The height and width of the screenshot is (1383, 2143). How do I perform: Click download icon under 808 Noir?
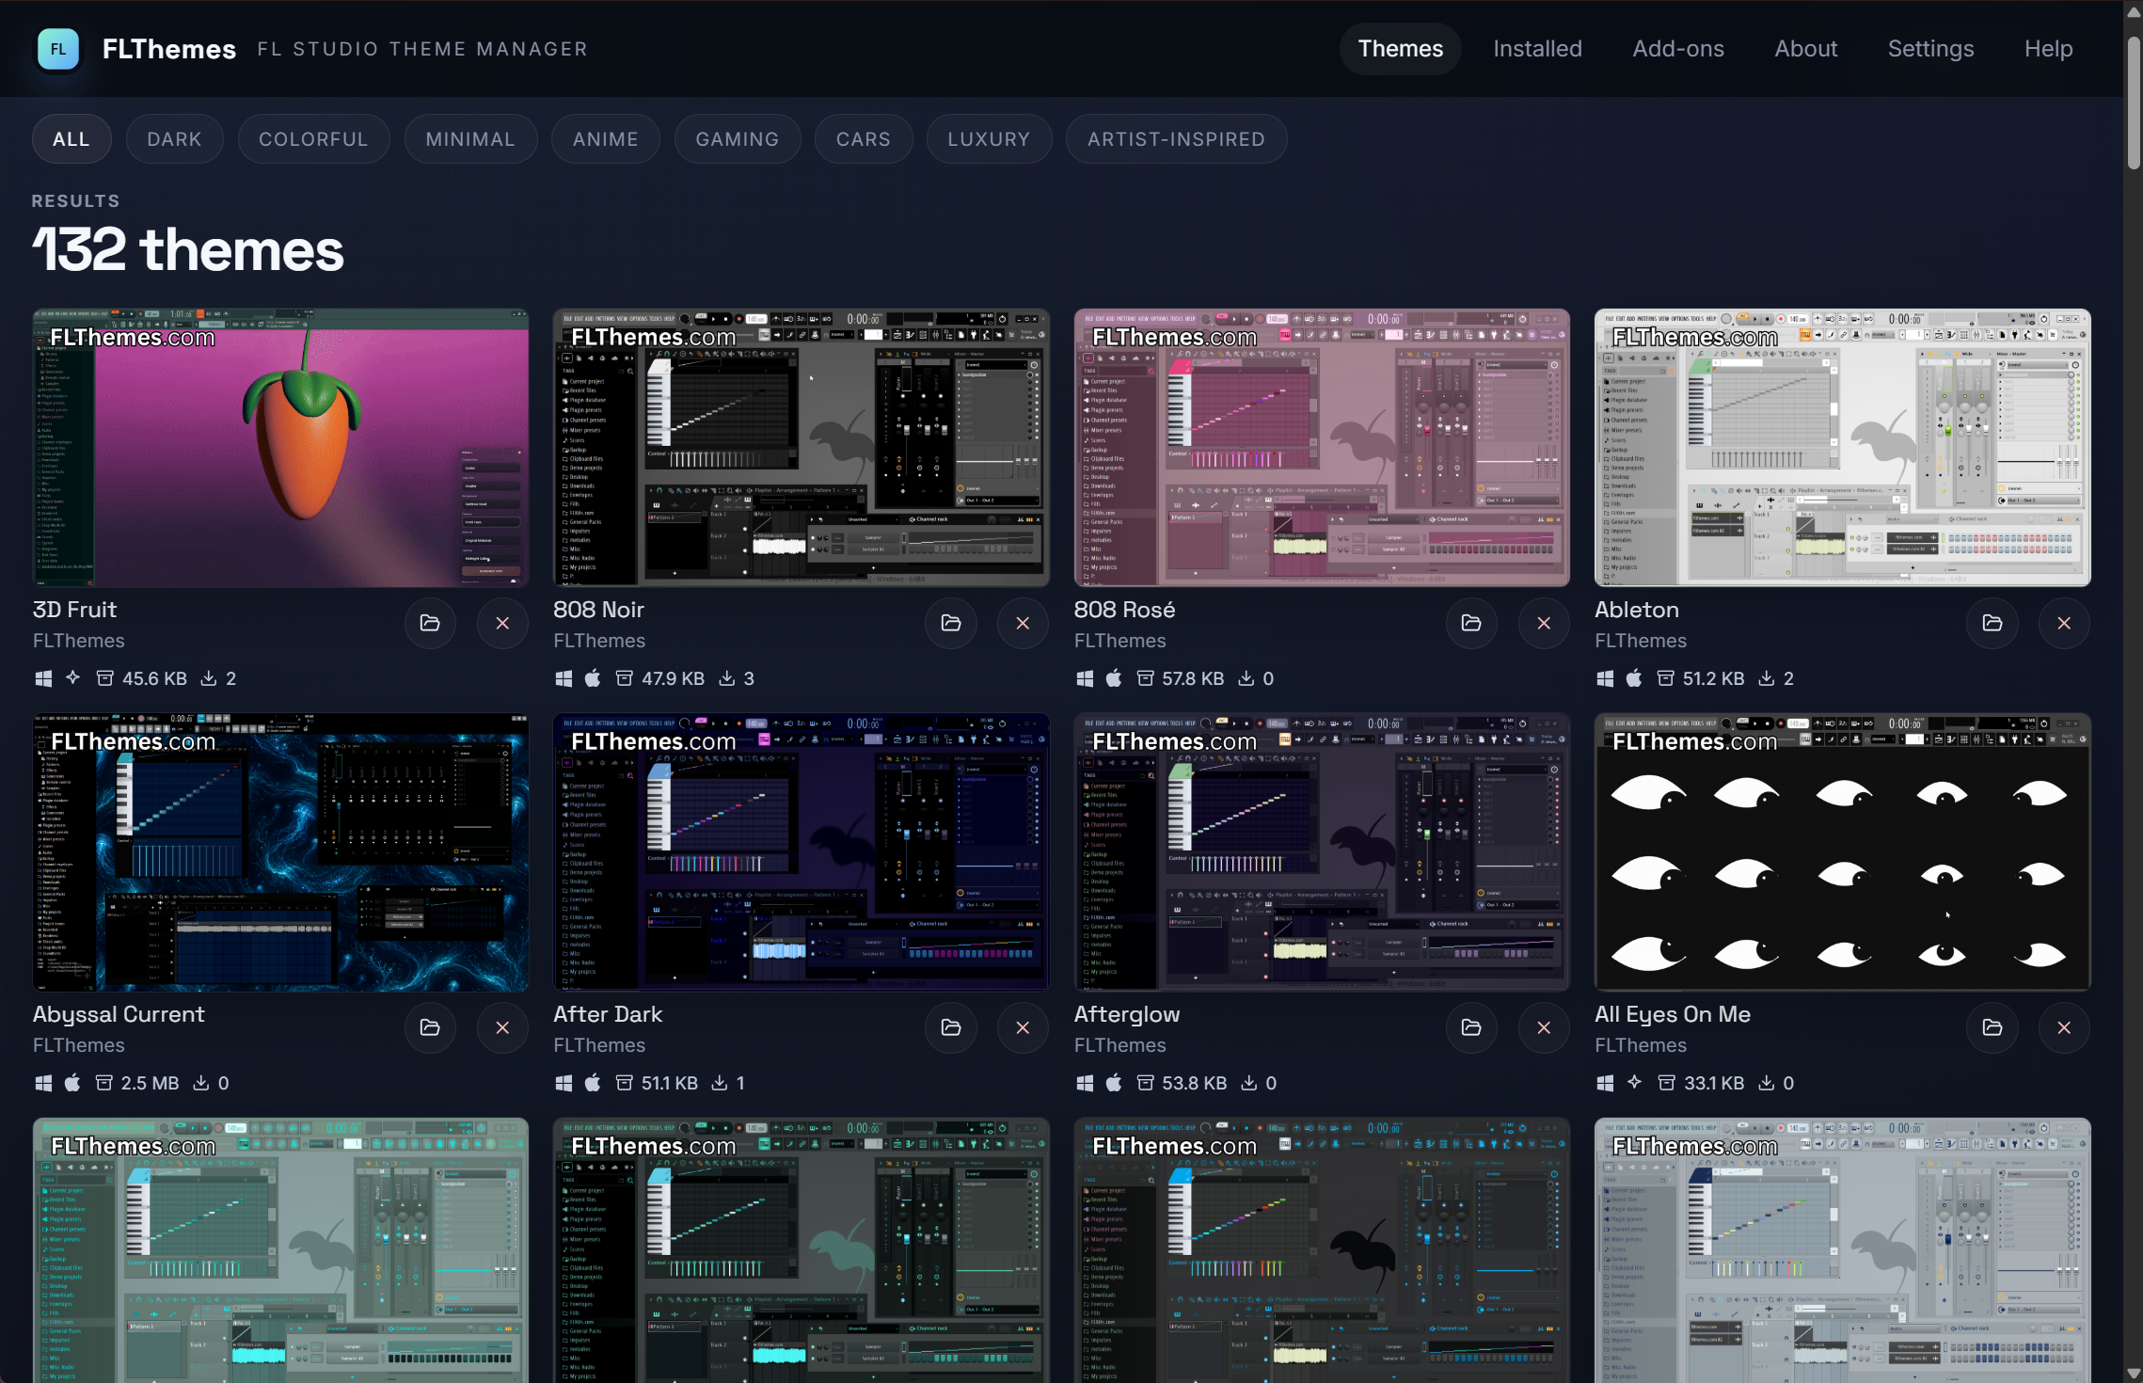pyautogui.click(x=727, y=678)
